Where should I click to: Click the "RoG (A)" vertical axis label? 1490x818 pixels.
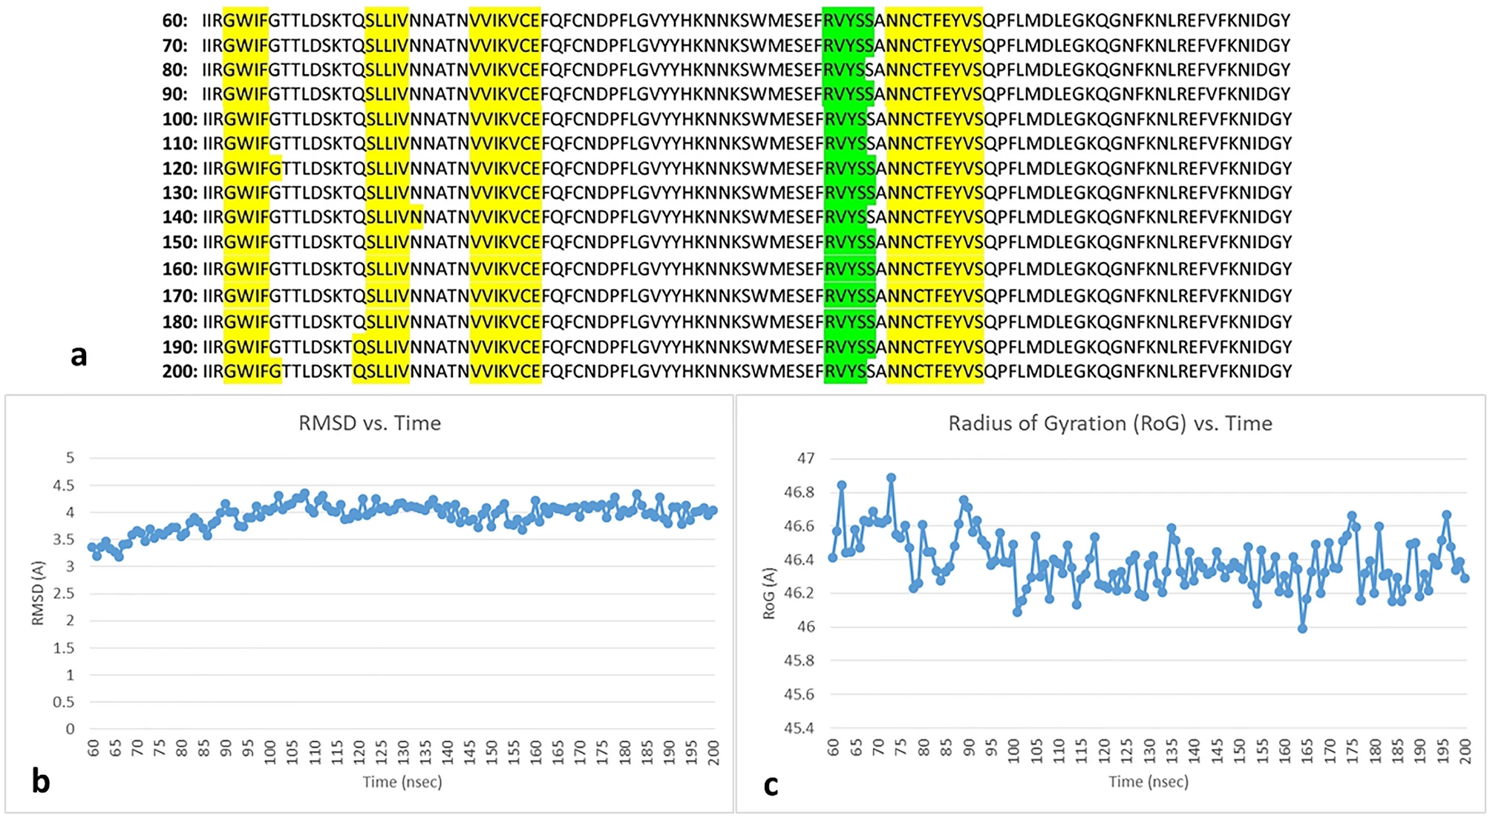(x=769, y=593)
